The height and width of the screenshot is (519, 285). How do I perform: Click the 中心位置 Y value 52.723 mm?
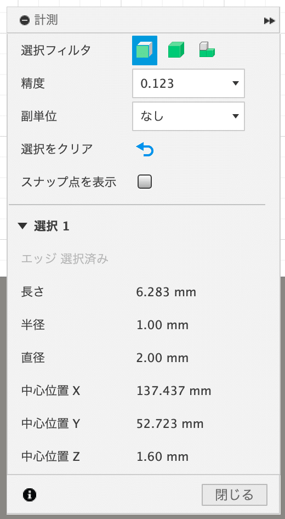(x=170, y=424)
